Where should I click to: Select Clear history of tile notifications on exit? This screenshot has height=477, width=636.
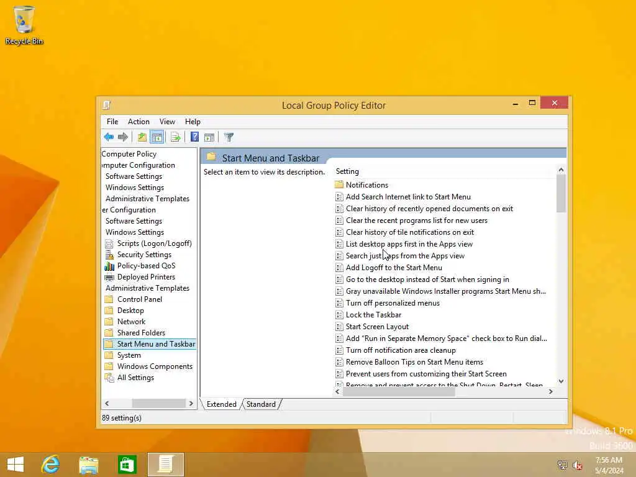[410, 232]
